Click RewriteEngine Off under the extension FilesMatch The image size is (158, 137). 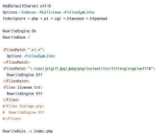[24, 75]
